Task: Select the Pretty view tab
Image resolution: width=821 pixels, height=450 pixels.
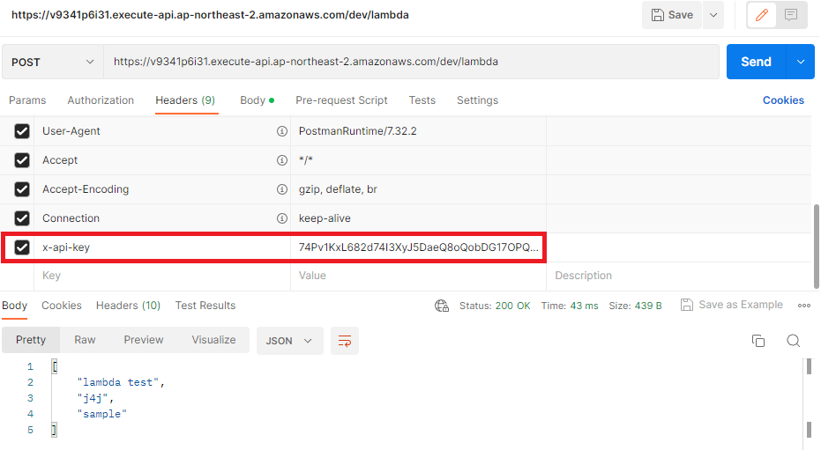Action: pos(31,340)
